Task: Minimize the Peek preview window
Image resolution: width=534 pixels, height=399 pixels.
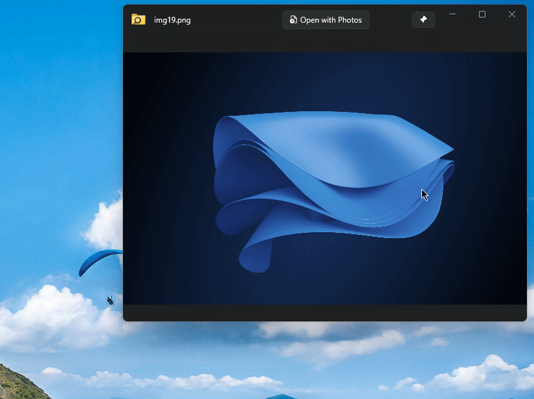Action: 452,14
